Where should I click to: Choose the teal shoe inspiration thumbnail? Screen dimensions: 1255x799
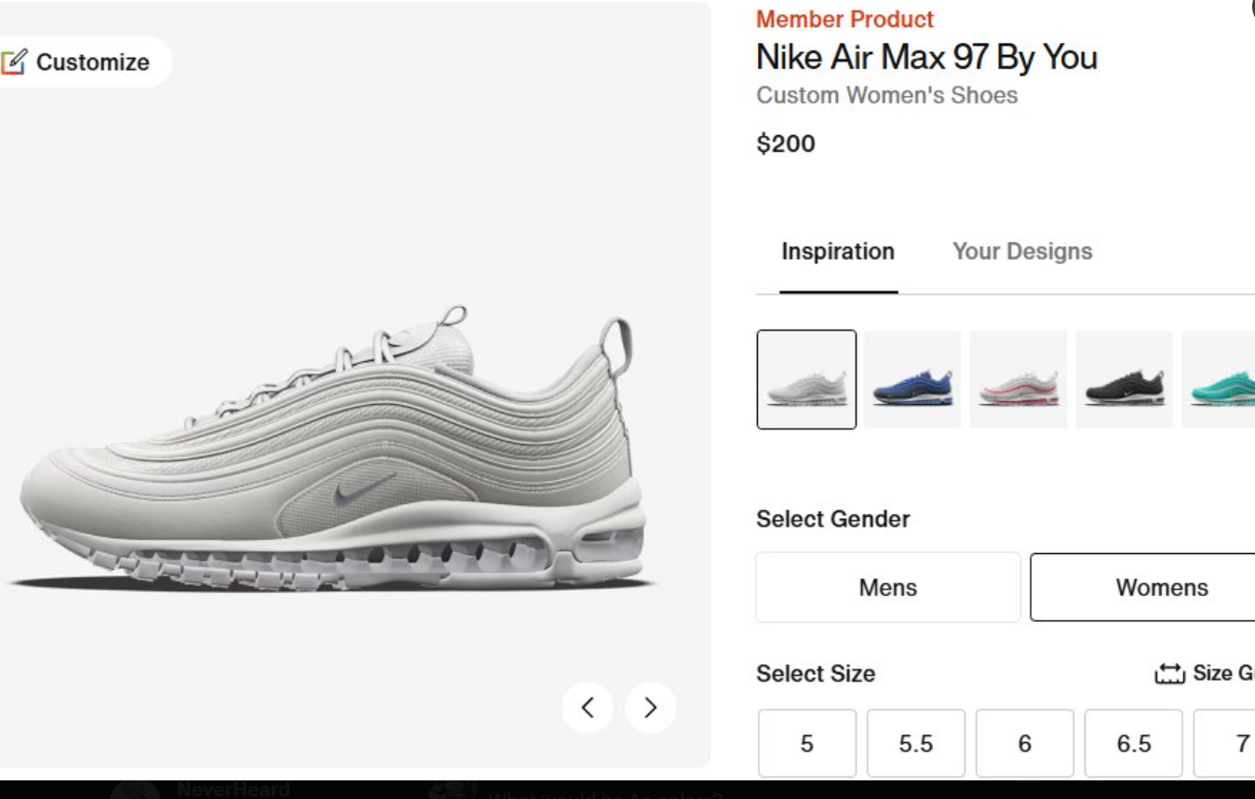1219,379
